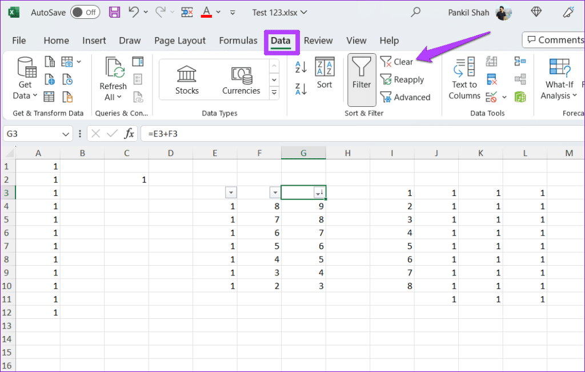Screen dimensions: 585x372
Task: Click the From Picture icon
Action: [67, 61]
